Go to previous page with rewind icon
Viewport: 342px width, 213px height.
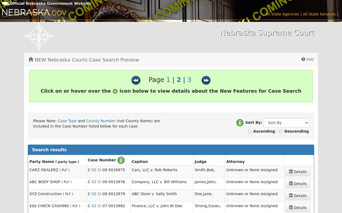136,80
